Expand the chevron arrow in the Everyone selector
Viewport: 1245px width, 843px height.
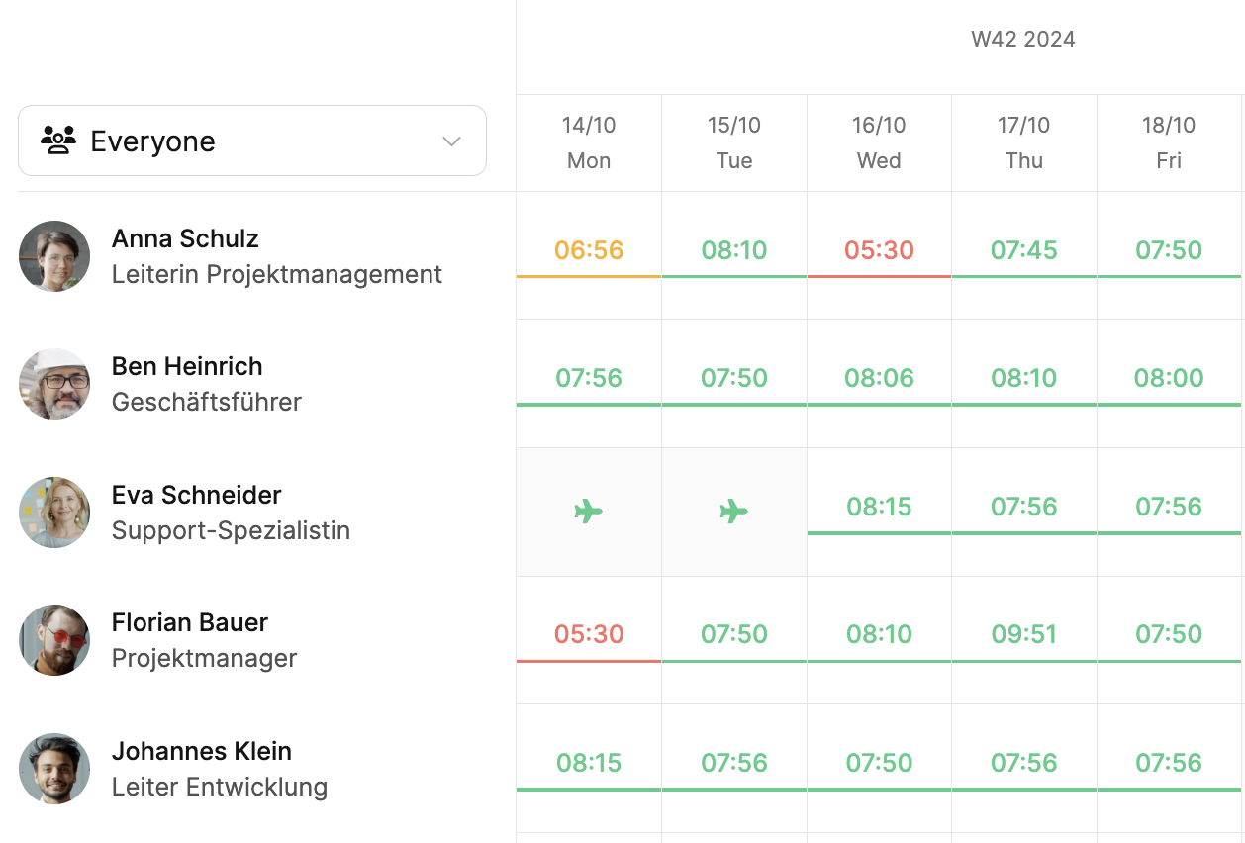point(451,141)
